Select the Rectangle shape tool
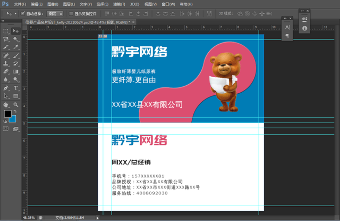This screenshot has height=221, width=340. (x=15, y=96)
